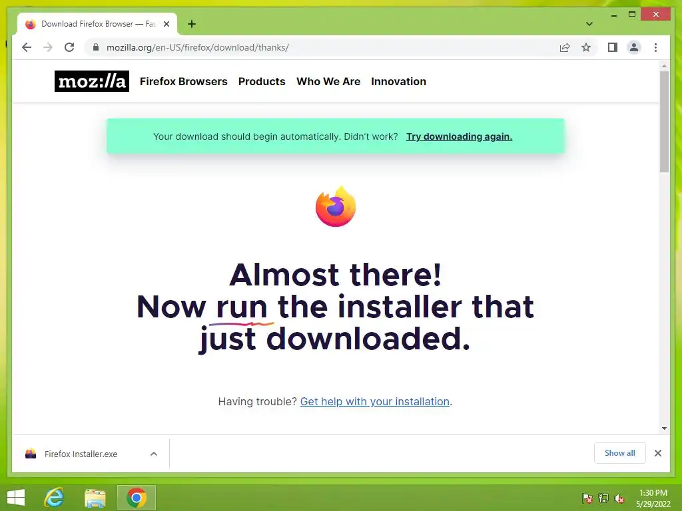This screenshot has height=511, width=682.
Task: Open Products menu
Action: (262, 81)
